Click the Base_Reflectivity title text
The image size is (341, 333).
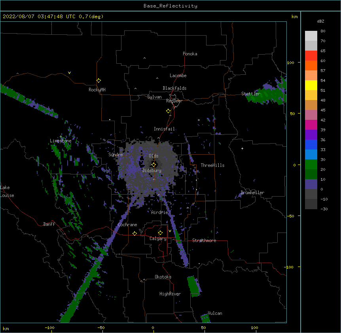tap(170, 6)
